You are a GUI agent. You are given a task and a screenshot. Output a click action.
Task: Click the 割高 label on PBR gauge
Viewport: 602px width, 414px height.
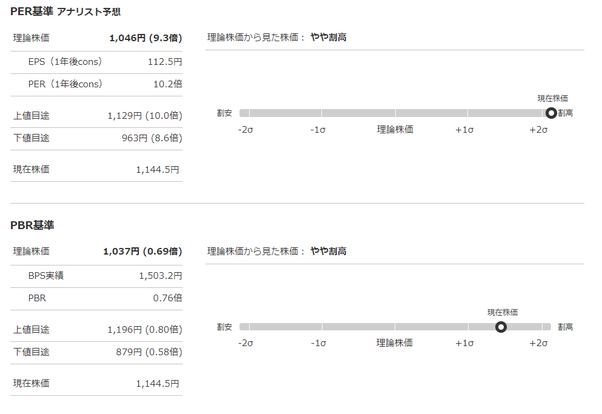tap(565, 327)
